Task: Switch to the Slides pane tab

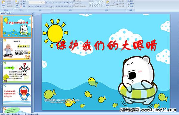Action: (x=3, y=13)
